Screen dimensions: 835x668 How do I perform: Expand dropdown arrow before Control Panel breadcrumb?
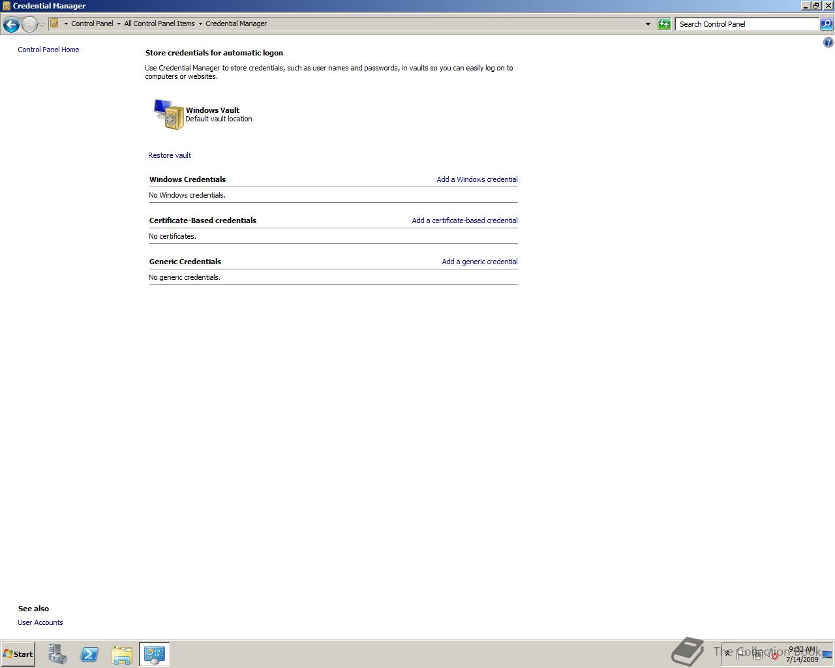pyautogui.click(x=66, y=23)
